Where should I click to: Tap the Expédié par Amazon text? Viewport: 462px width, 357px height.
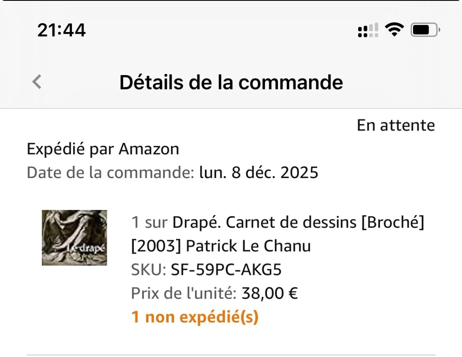[x=103, y=149]
